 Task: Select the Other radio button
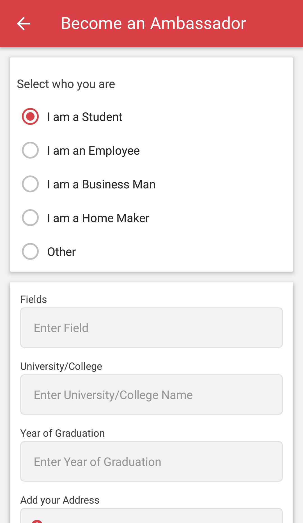(30, 251)
